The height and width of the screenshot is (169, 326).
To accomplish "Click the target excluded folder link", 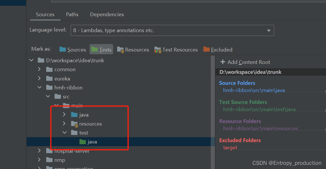I will click(230, 148).
